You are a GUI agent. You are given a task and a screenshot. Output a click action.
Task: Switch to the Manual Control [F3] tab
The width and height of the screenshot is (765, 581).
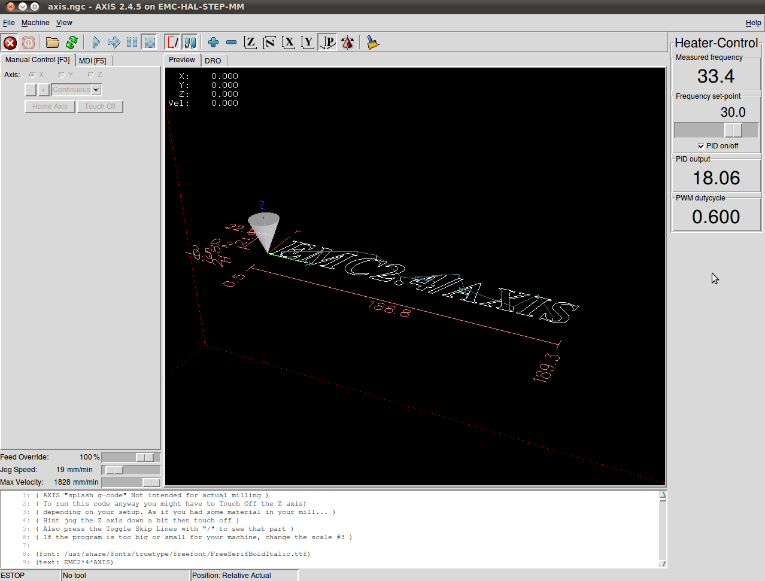38,60
